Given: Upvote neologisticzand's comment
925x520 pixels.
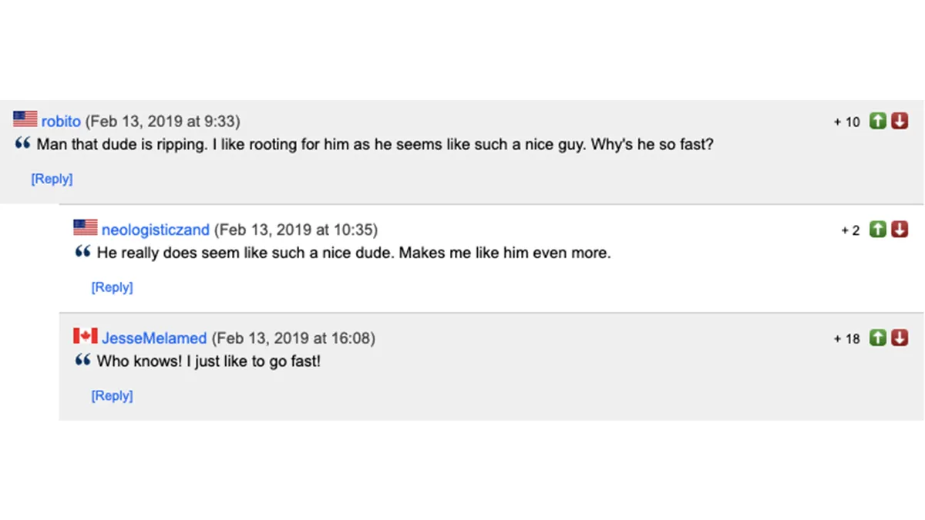Looking at the screenshot, I should click(x=878, y=230).
